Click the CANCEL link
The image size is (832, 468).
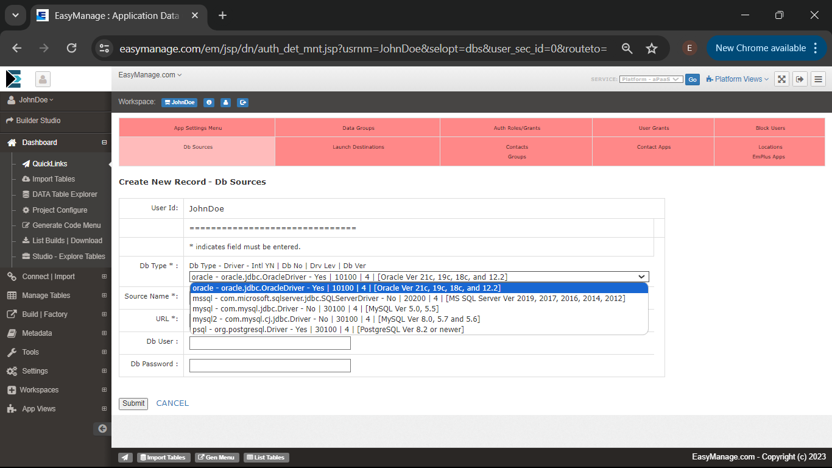pyautogui.click(x=172, y=403)
